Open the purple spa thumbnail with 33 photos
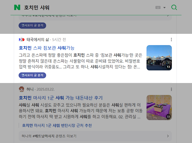The height and width of the screenshot is (143, 192). coord(159,107)
